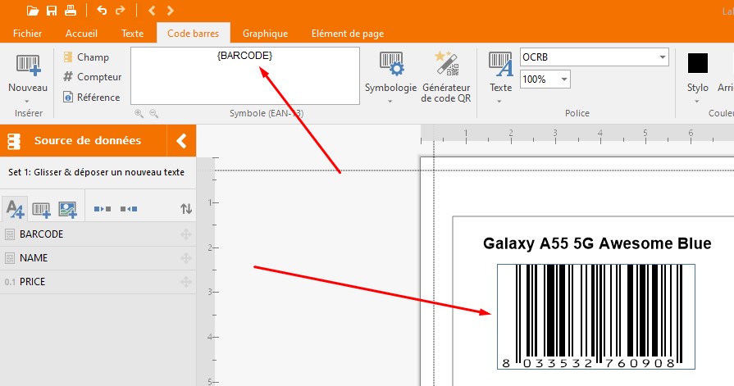Go to previous record arrow
The width and height of the screenshot is (734, 386).
(x=152, y=11)
